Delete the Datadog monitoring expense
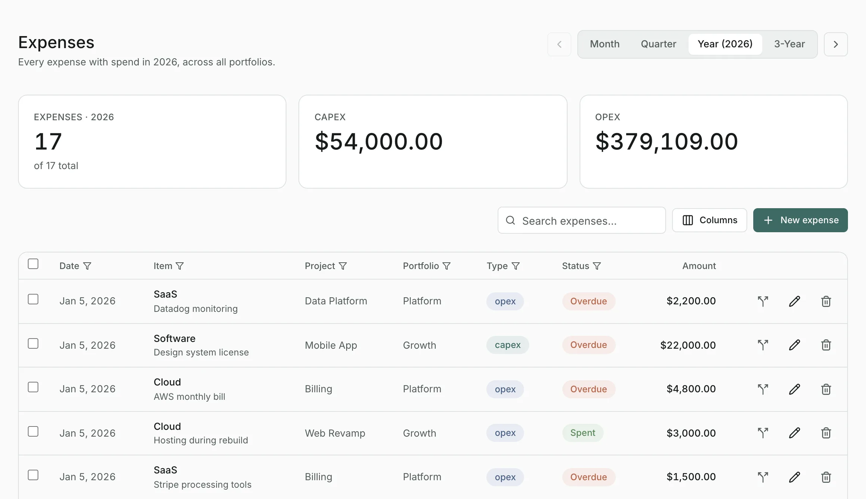This screenshot has width=866, height=499. pyautogui.click(x=826, y=301)
